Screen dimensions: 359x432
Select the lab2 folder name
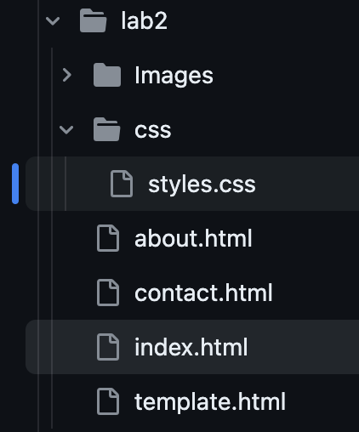(144, 20)
